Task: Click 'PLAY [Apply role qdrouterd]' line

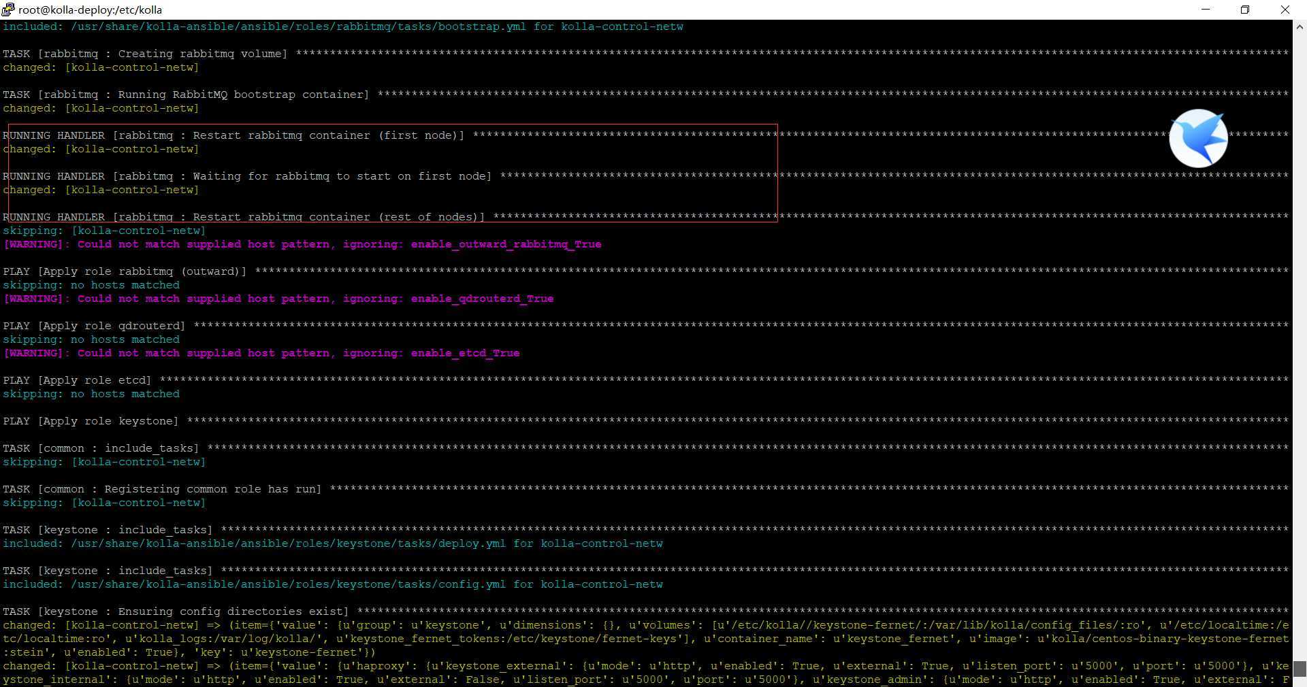Action: click(x=645, y=326)
